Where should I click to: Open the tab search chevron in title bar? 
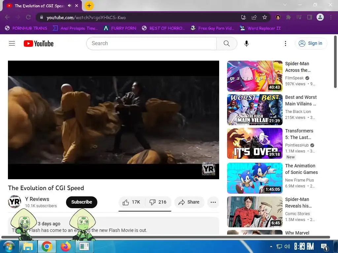coord(285,5)
